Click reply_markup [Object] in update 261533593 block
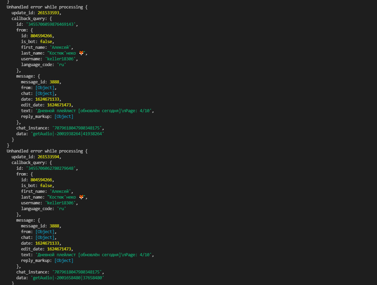377x285 pixels. tap(64, 117)
